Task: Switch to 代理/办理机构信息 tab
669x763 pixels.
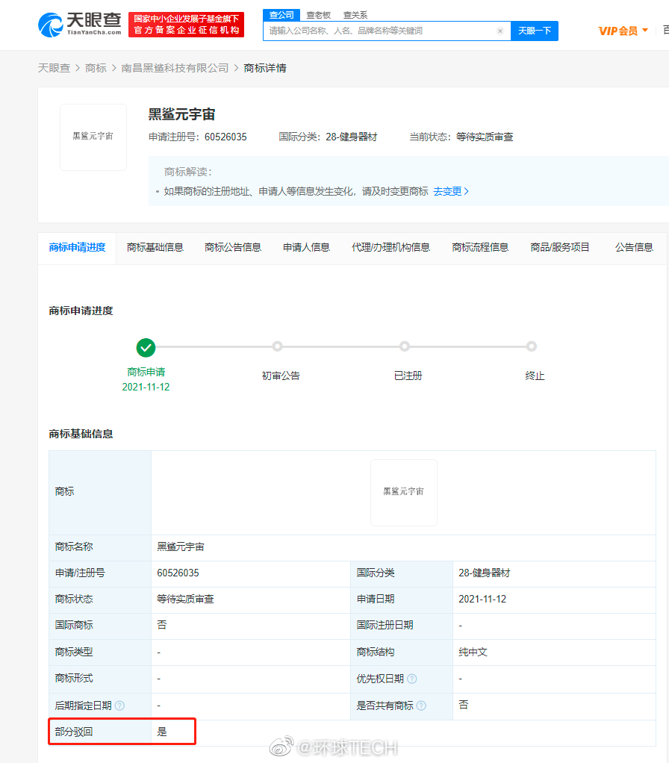Action: coord(390,248)
